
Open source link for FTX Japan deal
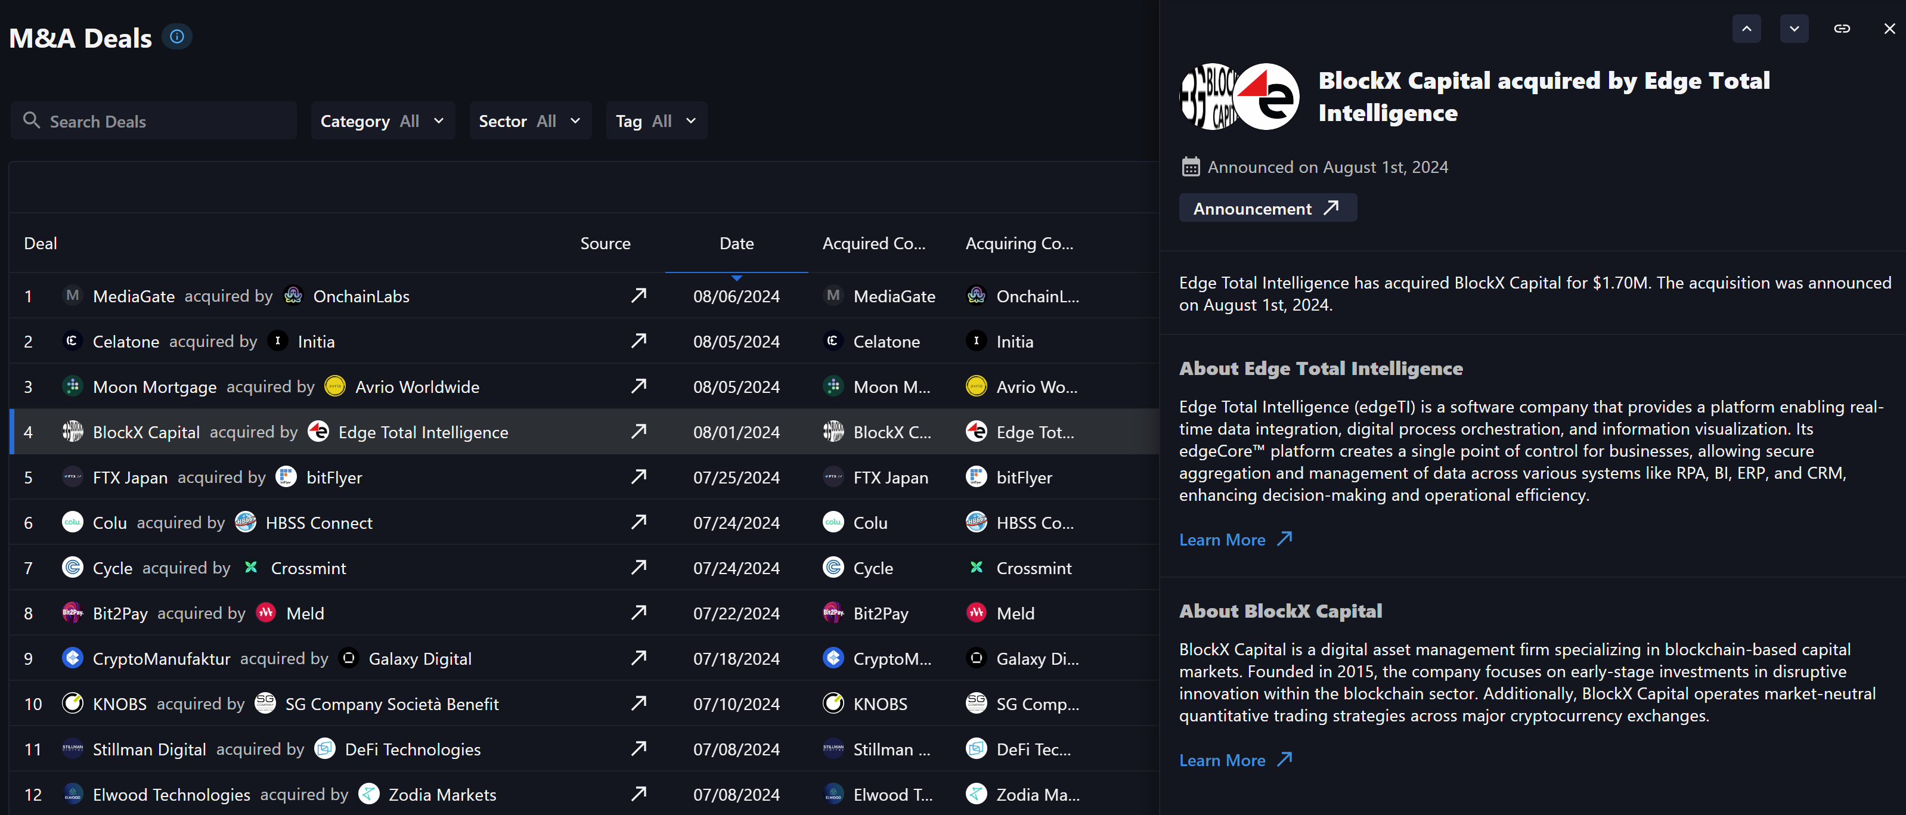click(x=639, y=477)
